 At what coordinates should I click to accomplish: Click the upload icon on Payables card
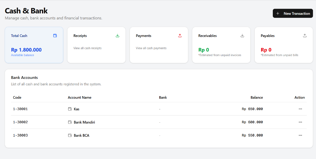[x=305, y=36]
